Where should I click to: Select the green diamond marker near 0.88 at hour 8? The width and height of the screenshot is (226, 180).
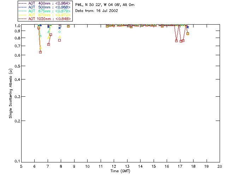(60, 32)
